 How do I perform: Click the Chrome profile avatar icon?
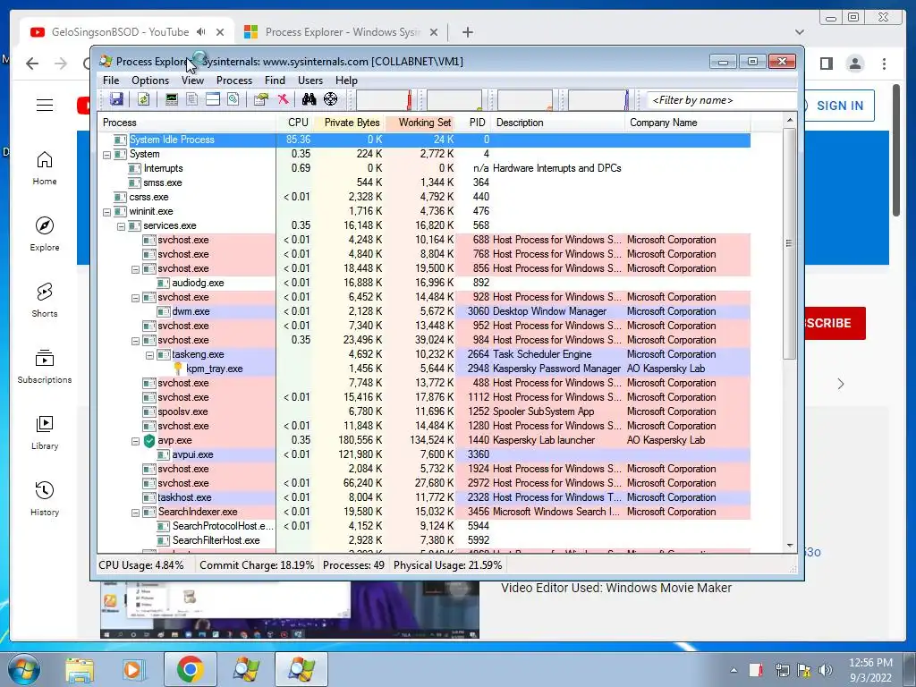coord(855,64)
